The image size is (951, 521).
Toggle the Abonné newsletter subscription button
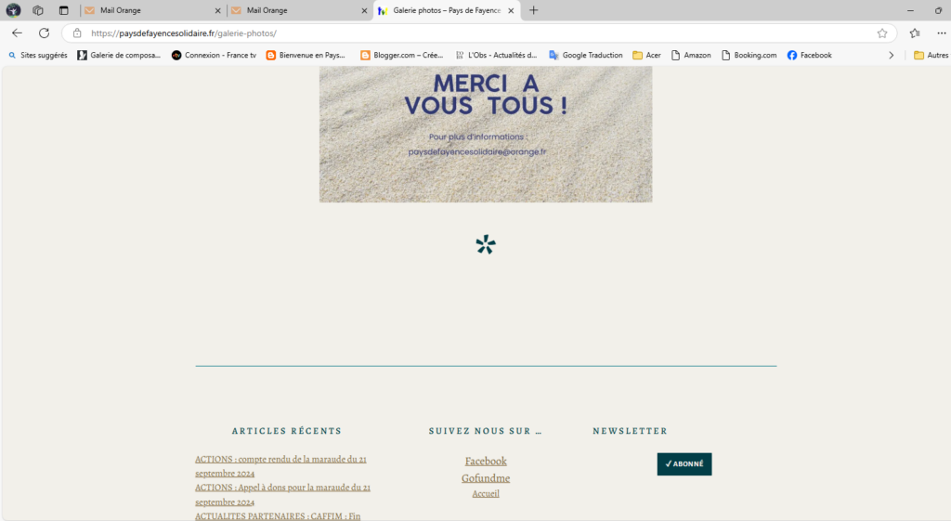pyautogui.click(x=684, y=464)
